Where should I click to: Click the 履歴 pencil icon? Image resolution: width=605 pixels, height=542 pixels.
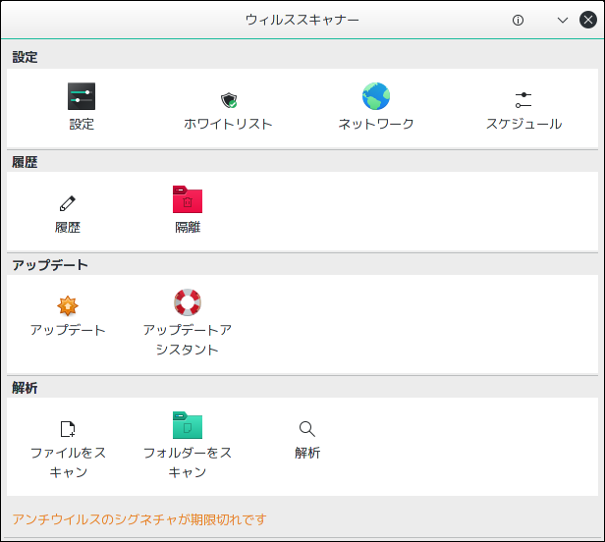pos(68,203)
